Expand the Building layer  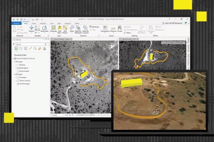pos(16,65)
